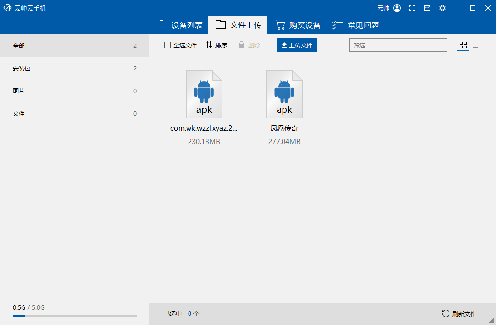Select the com.wk.wzzl.xyaz apk file icon
Screen dimensions: 496x325
coord(204,94)
